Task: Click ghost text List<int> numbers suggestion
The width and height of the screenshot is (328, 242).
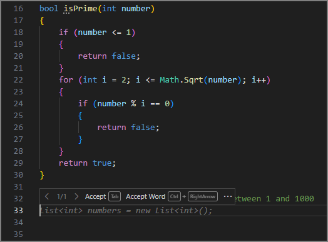Action: [x=126, y=211]
